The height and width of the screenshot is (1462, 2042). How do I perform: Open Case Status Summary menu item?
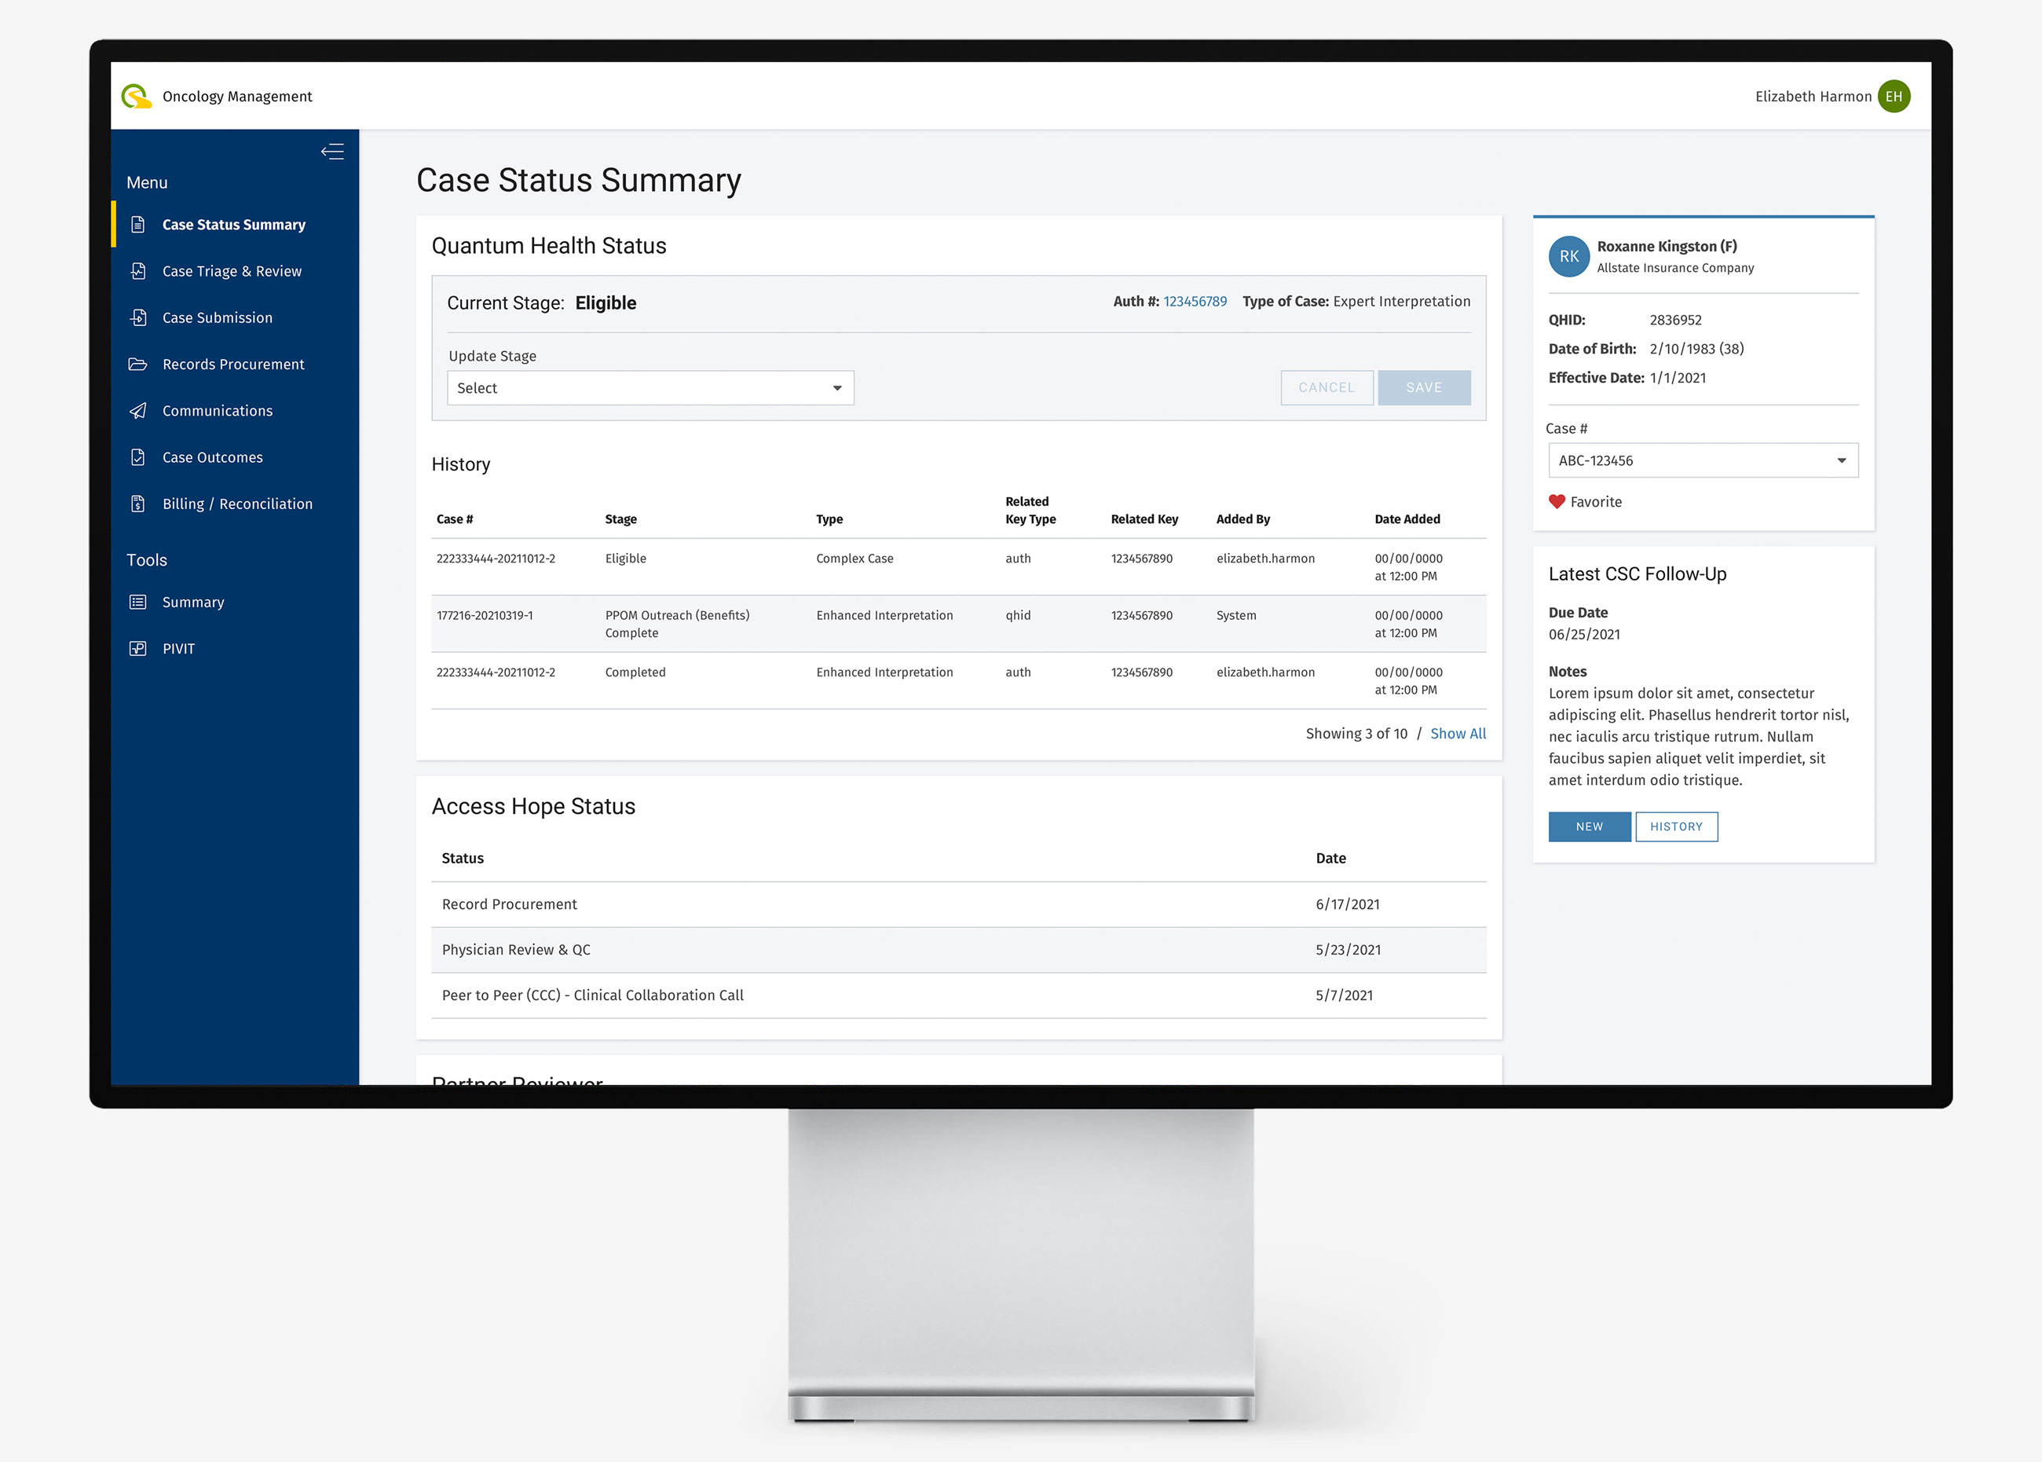click(234, 224)
